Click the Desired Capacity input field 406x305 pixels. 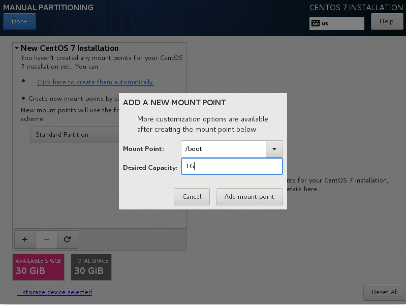(232, 166)
